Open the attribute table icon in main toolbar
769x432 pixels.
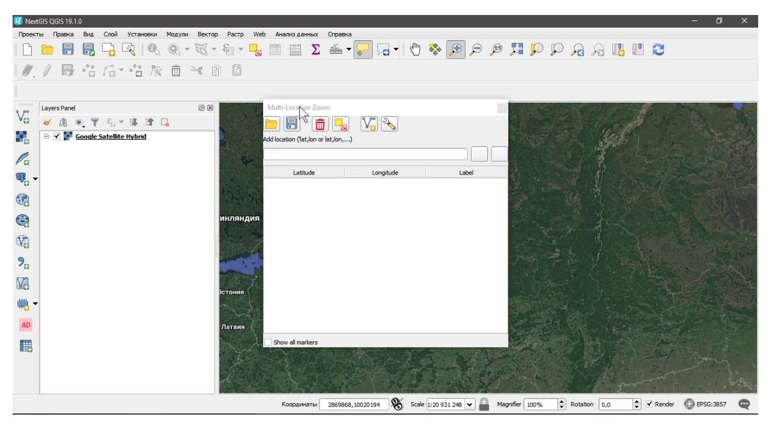click(x=275, y=50)
